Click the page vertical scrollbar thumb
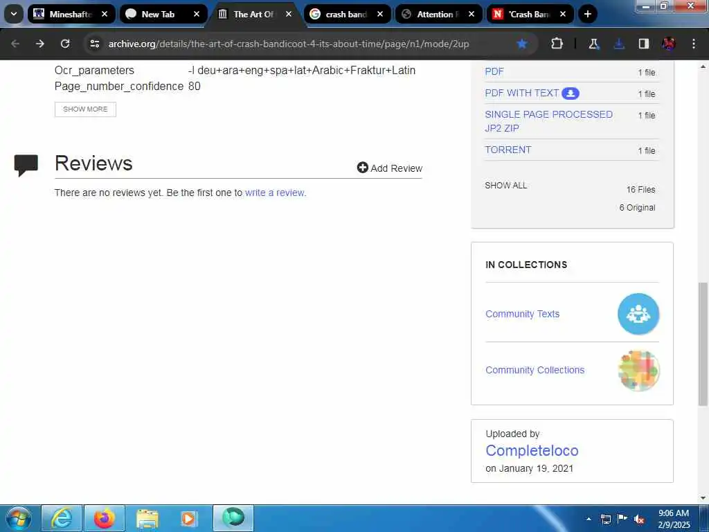The width and height of the screenshot is (709, 532). pyautogui.click(x=703, y=344)
